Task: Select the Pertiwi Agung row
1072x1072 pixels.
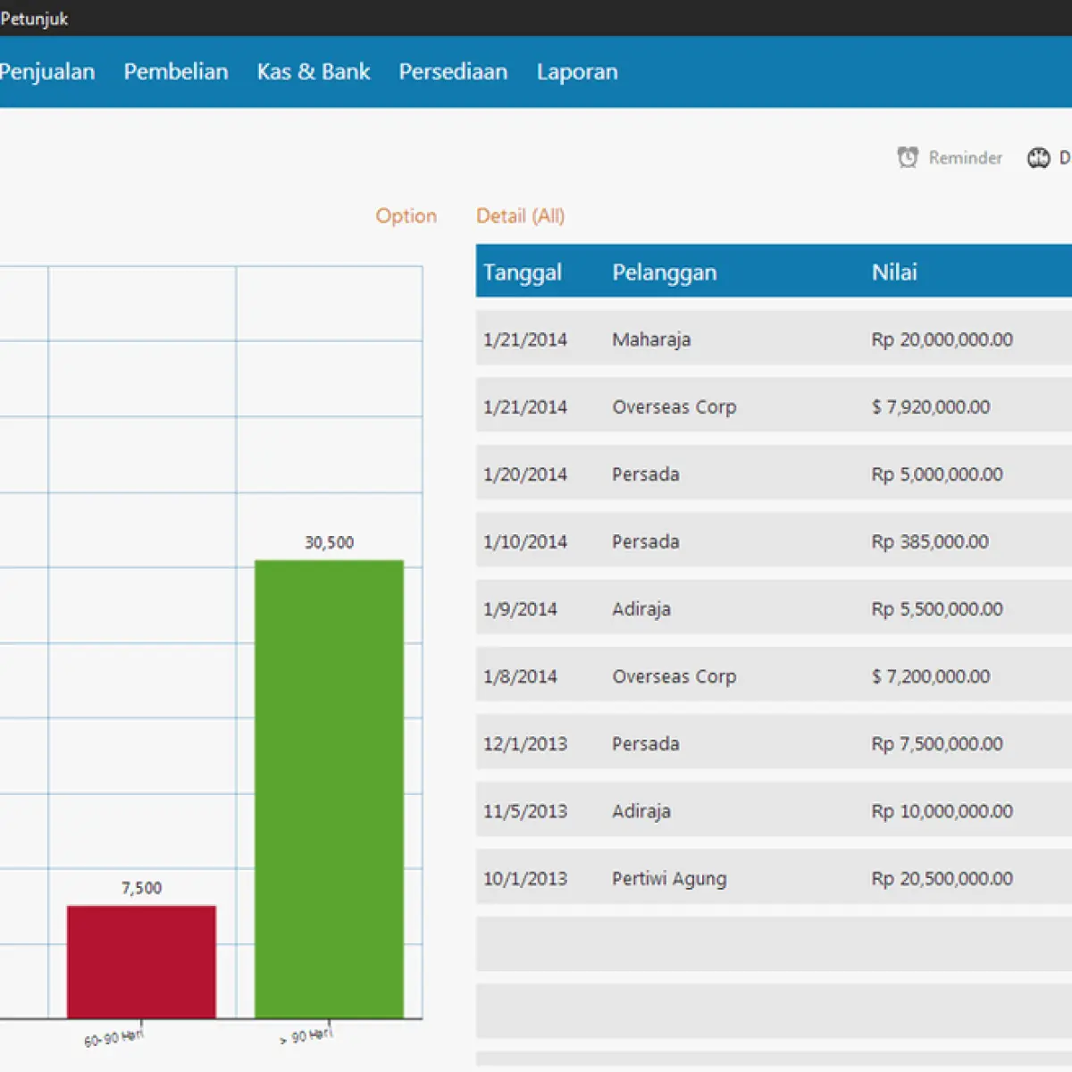Action: pyautogui.click(x=774, y=878)
